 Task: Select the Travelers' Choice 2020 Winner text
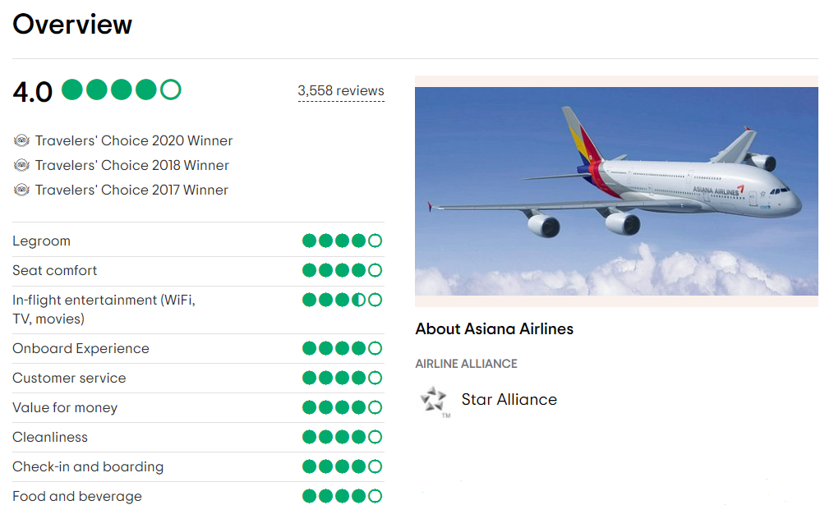134,140
